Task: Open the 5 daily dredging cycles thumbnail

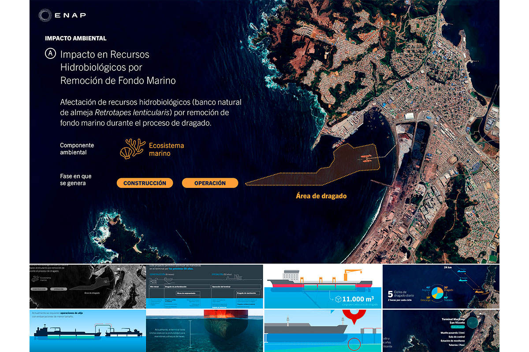Action: point(441,286)
